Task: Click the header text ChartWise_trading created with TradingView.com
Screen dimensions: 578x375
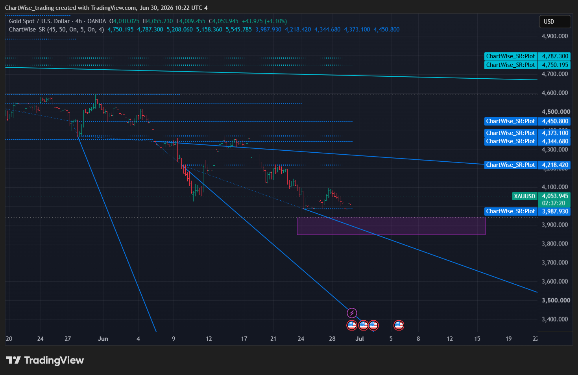Action: pos(71,8)
